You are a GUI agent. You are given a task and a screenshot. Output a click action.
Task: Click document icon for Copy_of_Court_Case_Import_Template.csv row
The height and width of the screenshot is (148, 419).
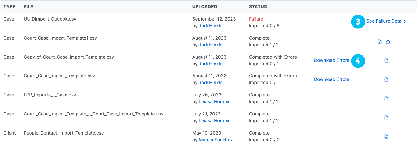(386, 61)
